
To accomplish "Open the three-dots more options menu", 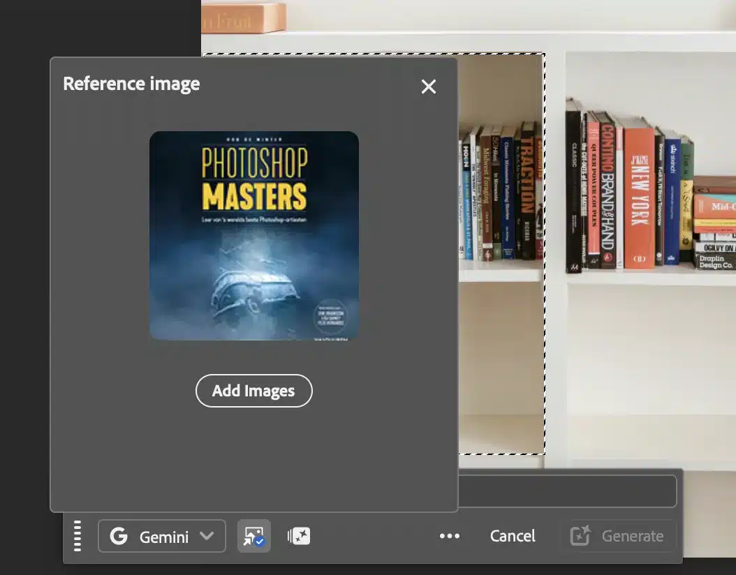I will (x=450, y=536).
